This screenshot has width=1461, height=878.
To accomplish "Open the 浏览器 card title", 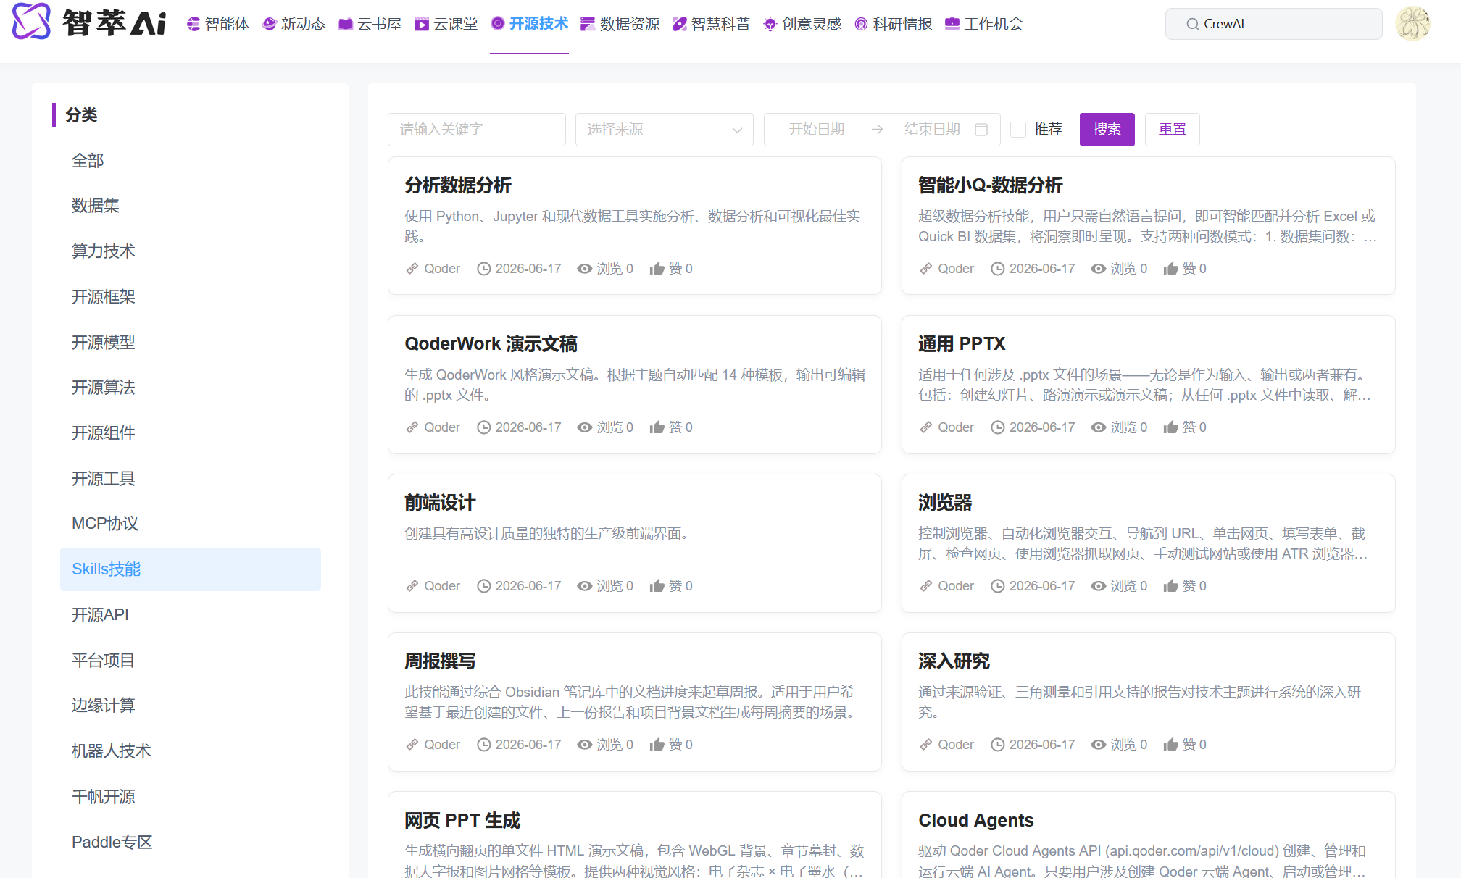I will click(945, 503).
